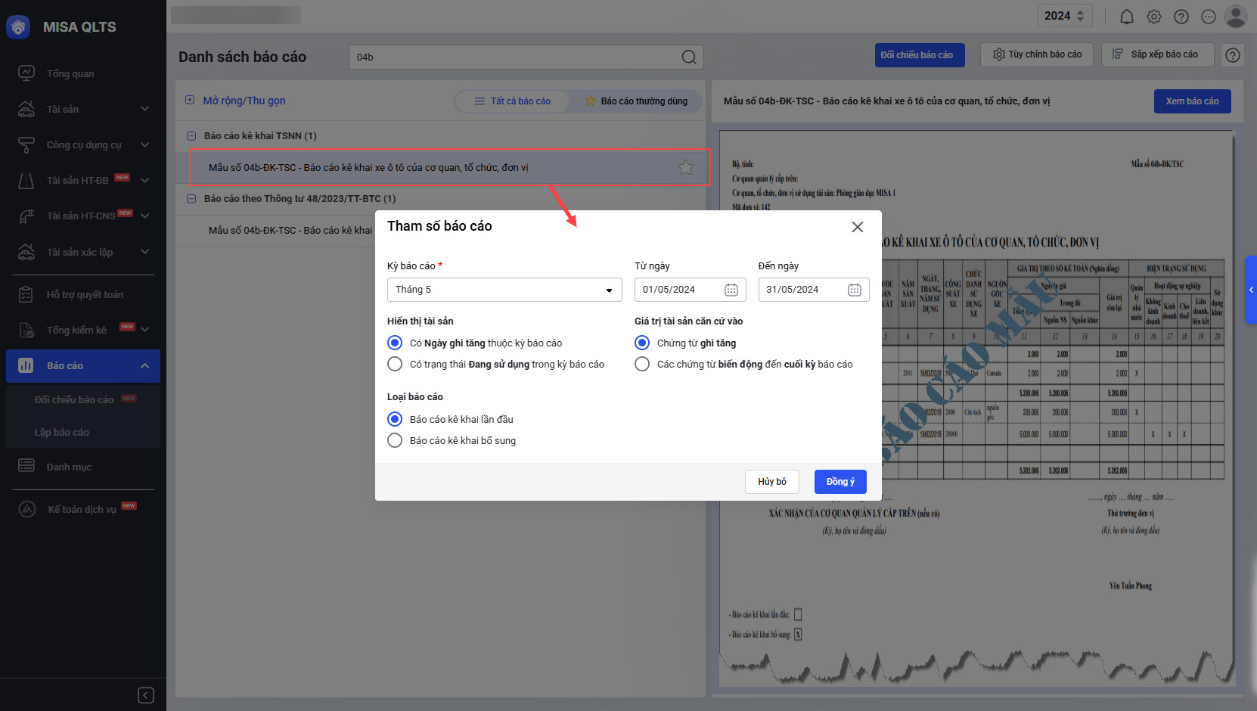
Task: Open settings gear icon in header
Action: (1153, 17)
